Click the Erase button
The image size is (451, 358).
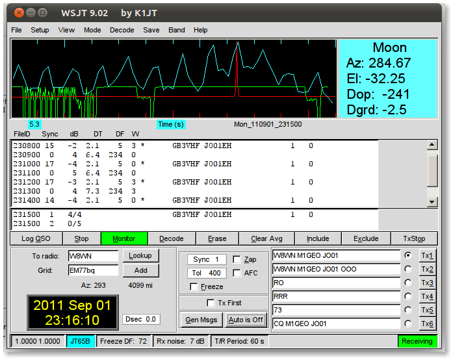point(217,238)
